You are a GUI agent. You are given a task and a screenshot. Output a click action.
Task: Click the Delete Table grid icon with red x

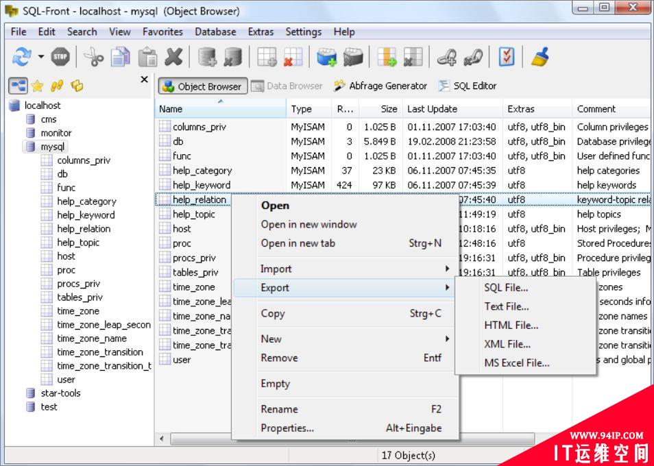tap(293, 57)
